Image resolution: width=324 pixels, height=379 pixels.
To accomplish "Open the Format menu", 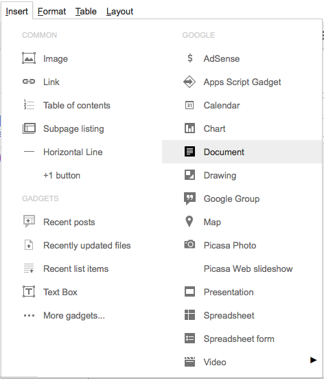I will (51, 12).
